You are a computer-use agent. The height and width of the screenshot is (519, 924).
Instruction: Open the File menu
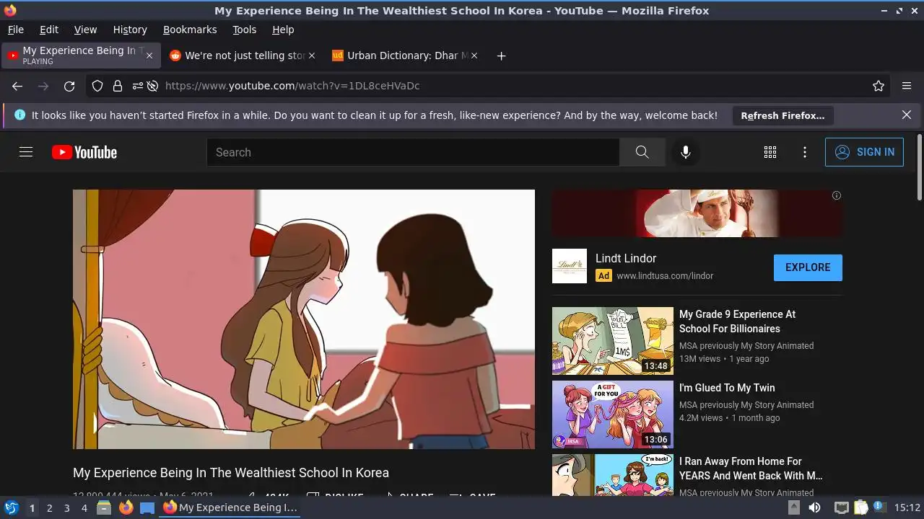(x=15, y=30)
